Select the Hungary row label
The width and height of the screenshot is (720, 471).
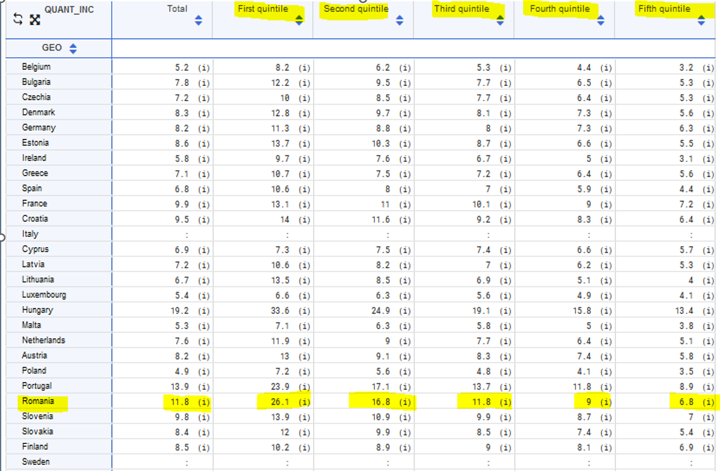pos(38,310)
